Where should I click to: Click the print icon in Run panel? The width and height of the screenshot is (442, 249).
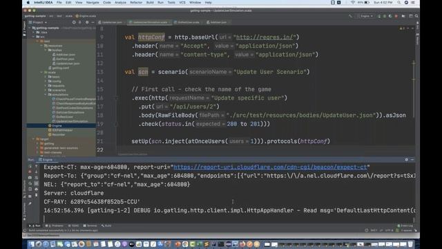[37, 189]
